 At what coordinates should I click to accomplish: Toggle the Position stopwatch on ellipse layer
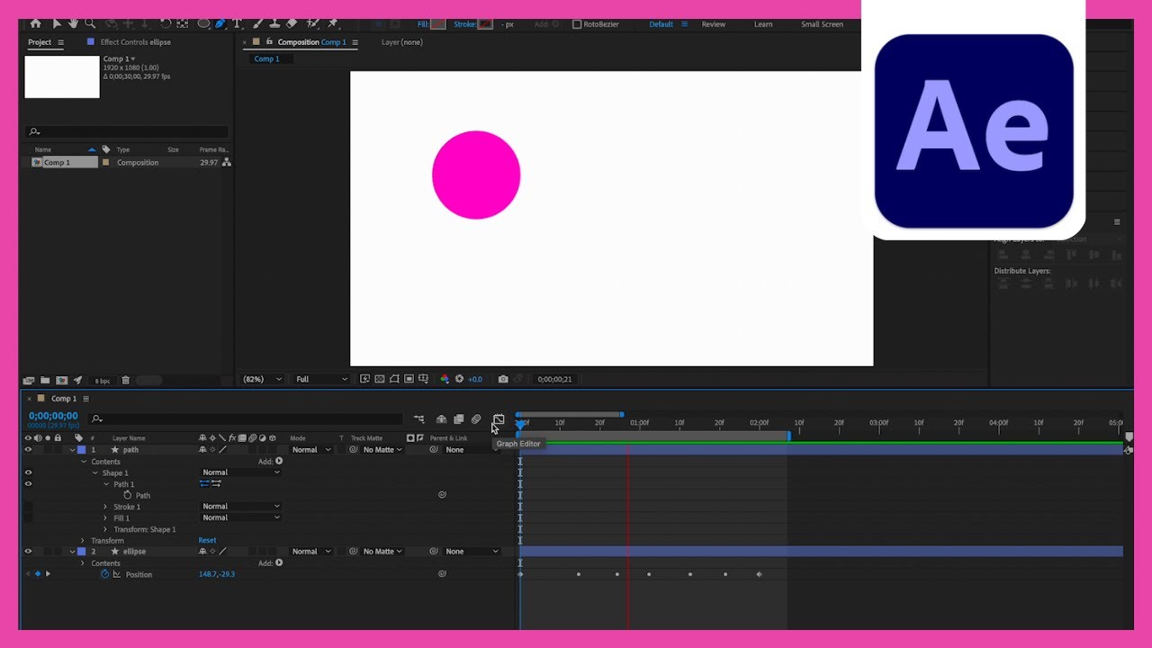(x=104, y=574)
